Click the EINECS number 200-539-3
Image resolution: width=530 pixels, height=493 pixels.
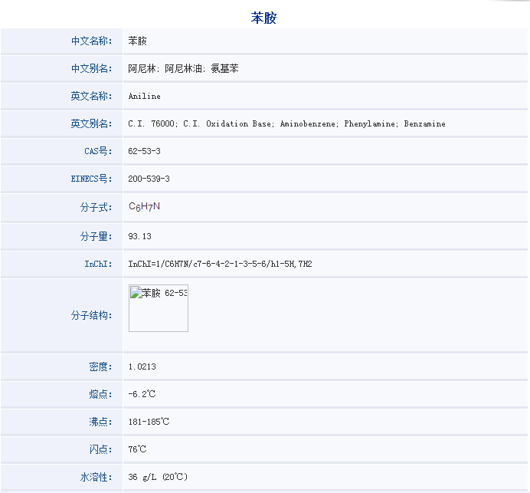(x=149, y=179)
